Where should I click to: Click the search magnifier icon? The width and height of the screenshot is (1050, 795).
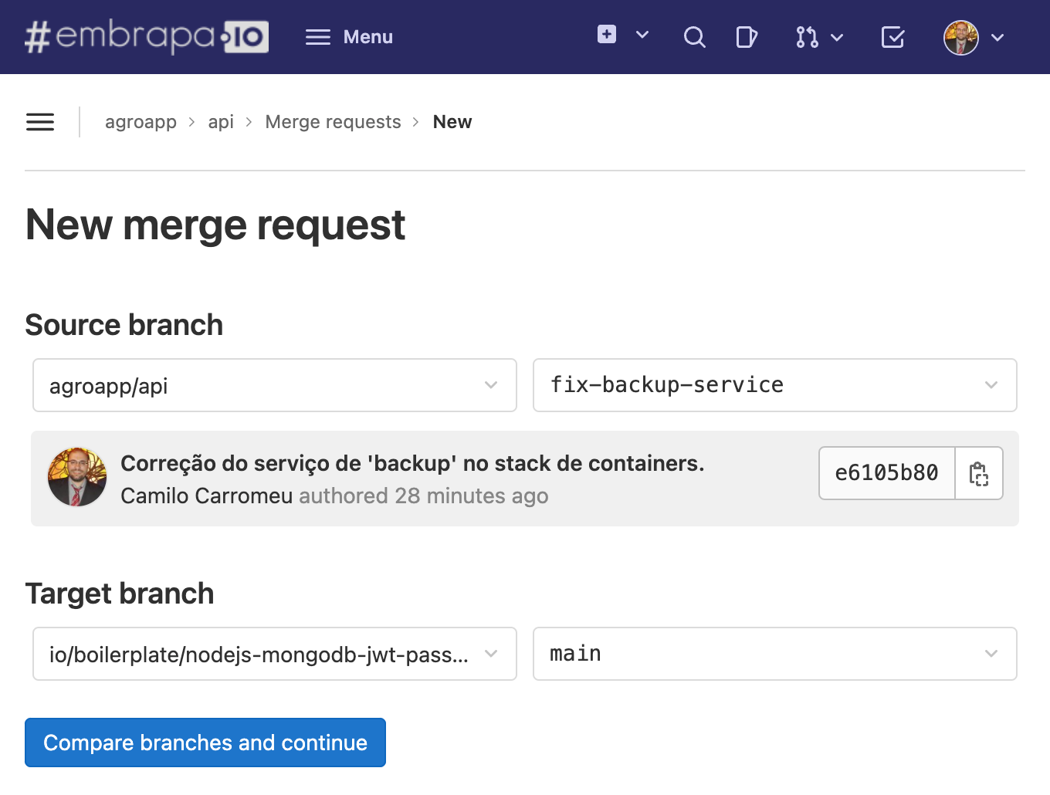(x=694, y=37)
